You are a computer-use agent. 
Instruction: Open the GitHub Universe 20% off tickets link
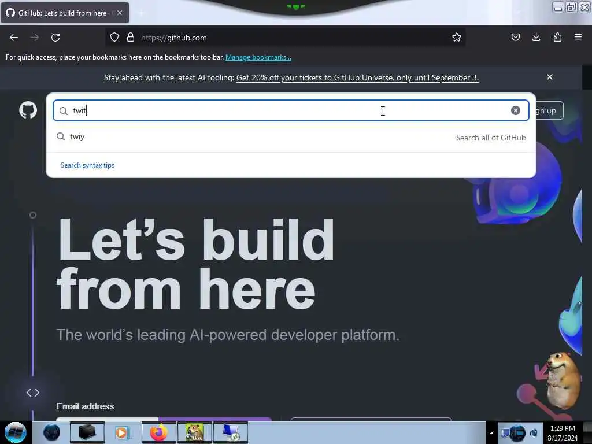click(x=357, y=78)
